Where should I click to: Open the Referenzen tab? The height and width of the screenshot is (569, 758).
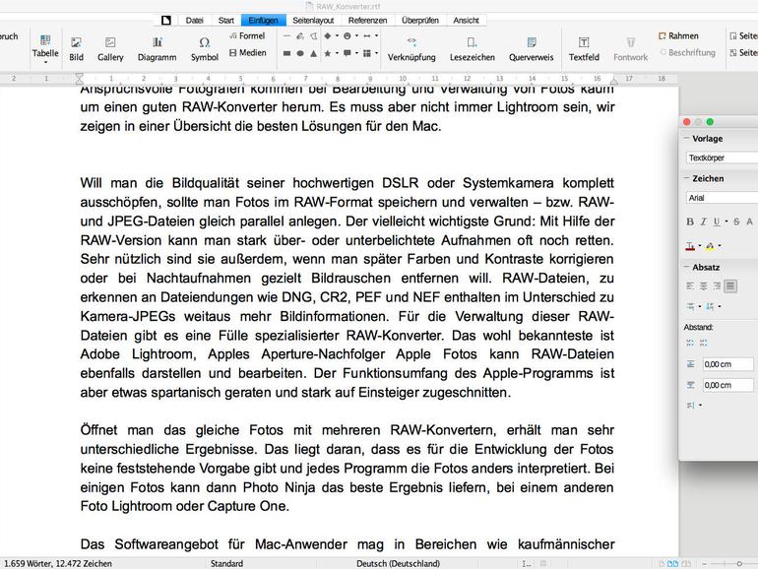[x=367, y=21]
